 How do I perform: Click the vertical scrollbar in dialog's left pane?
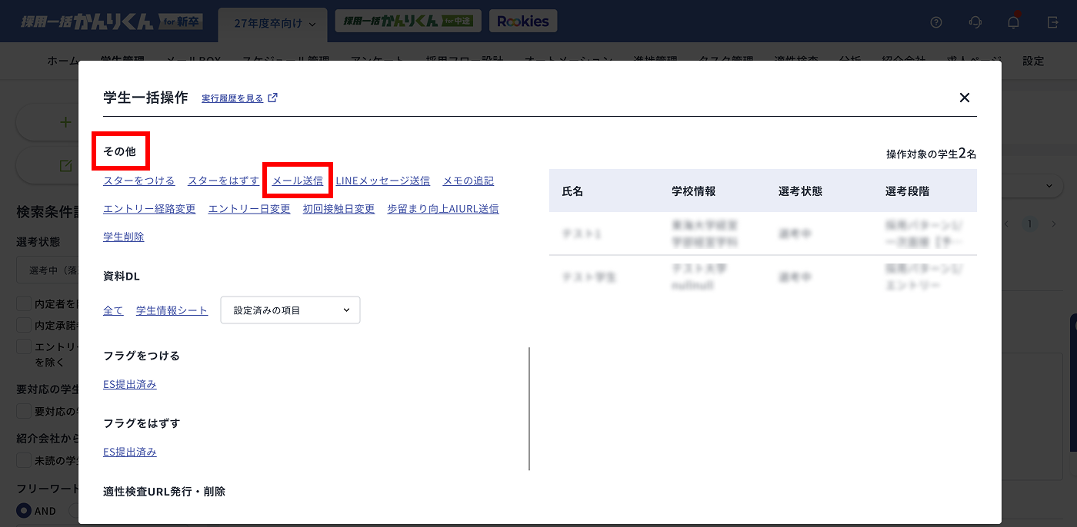[529, 409]
